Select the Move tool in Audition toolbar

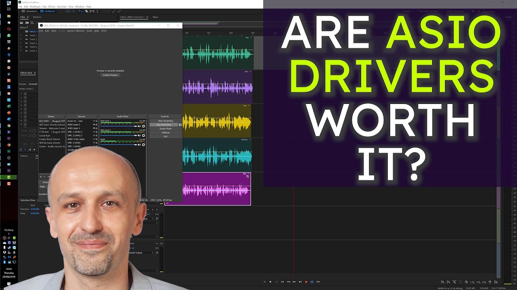(81, 11)
